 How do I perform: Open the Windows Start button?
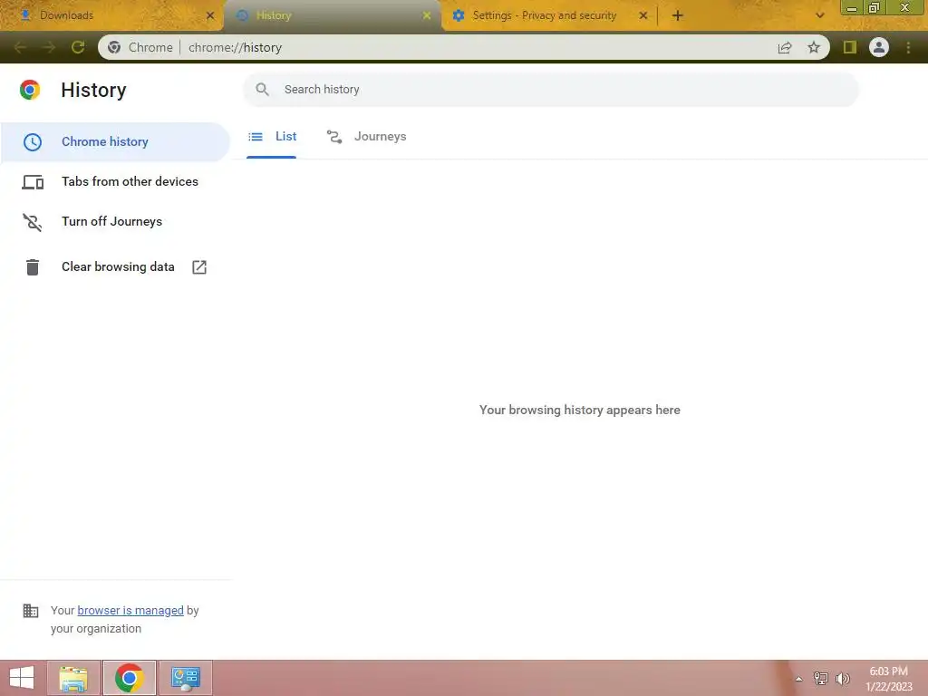[22, 678]
